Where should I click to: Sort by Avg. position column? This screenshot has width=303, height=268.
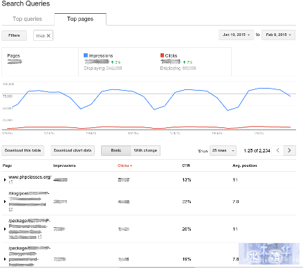(244, 166)
